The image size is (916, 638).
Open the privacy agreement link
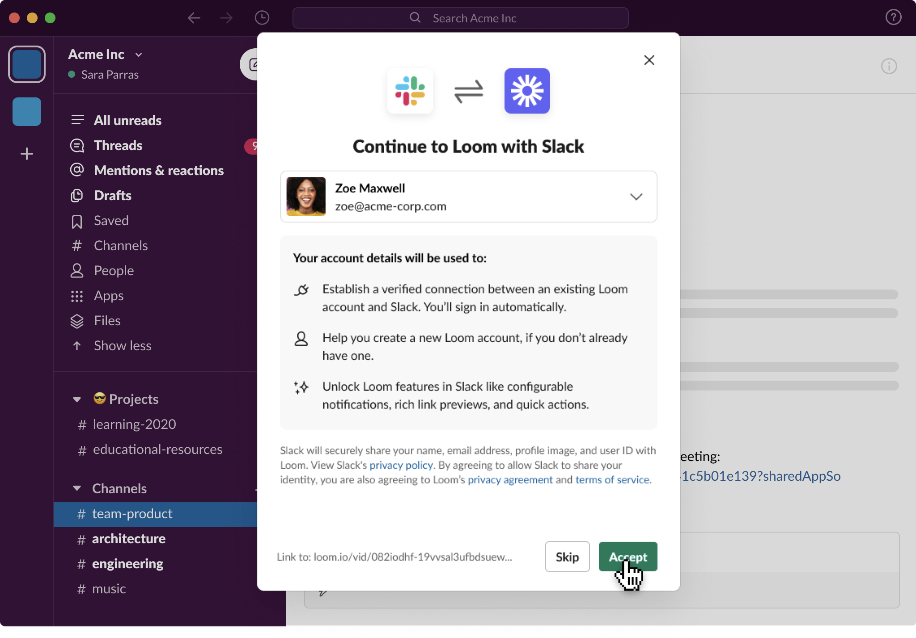coord(509,479)
